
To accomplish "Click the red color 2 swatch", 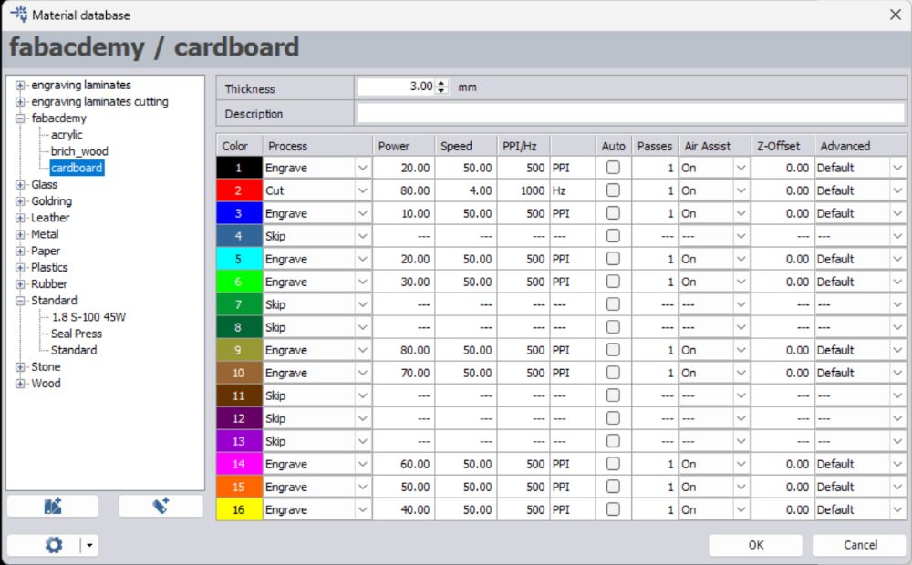I will [x=239, y=190].
